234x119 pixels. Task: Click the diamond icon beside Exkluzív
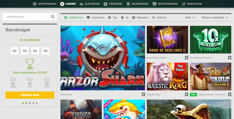[x=154, y=17]
